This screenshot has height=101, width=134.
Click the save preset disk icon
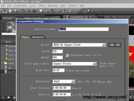[112, 45]
